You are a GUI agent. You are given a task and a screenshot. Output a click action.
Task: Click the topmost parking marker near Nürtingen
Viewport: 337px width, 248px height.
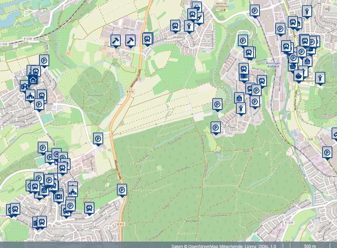point(255,10)
